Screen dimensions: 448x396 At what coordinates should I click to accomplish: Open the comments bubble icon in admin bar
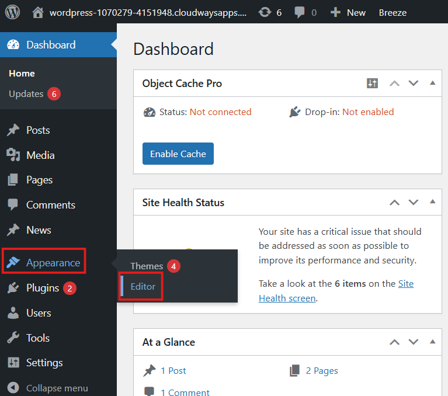(300, 12)
